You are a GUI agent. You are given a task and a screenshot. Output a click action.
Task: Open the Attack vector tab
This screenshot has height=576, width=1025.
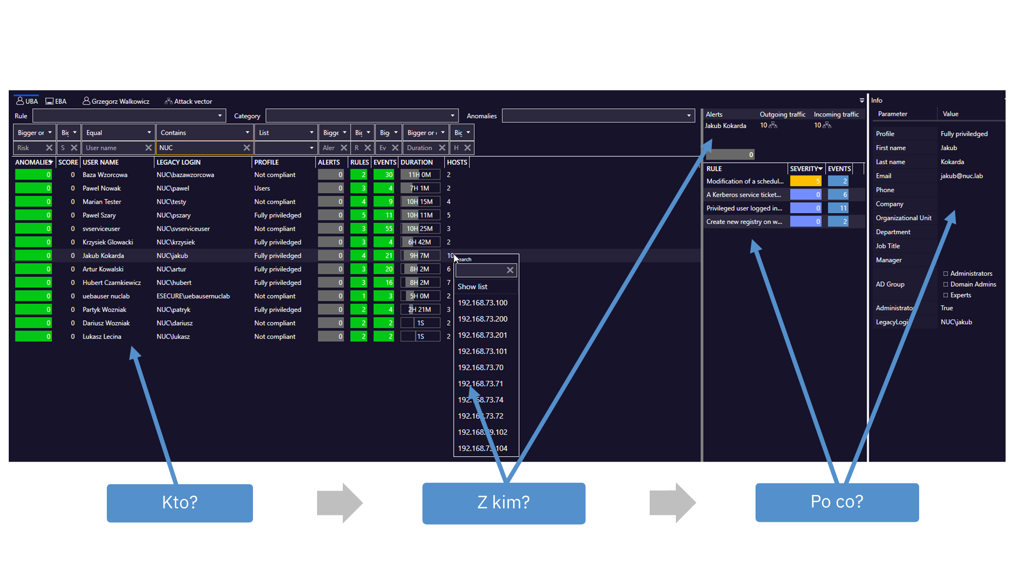(188, 101)
